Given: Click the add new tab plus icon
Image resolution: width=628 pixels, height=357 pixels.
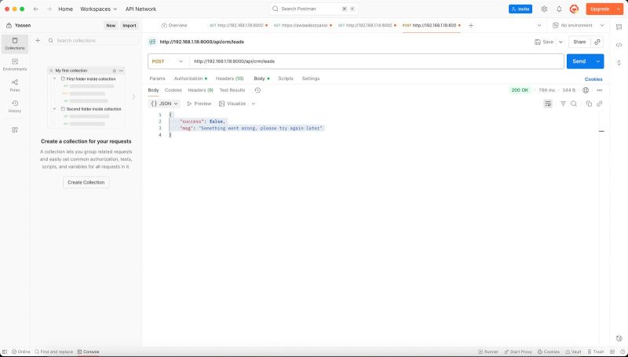Looking at the screenshot, I should click(471, 25).
